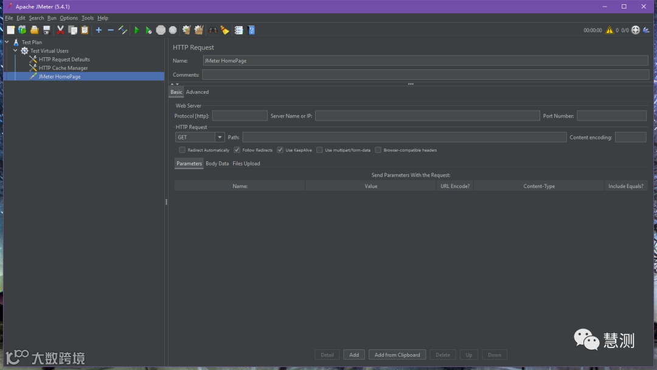Save the test plan with the disk icon
This screenshot has width=657, height=370.
click(x=46, y=30)
